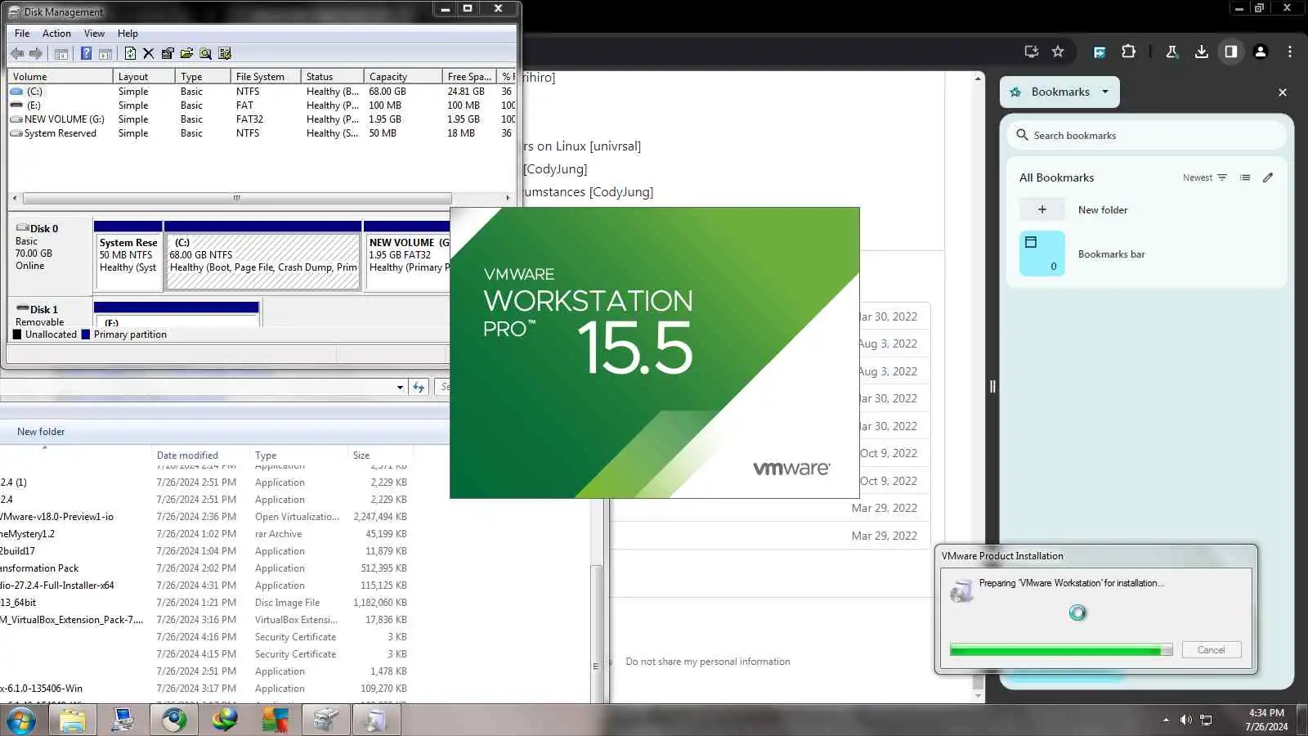Click the Refresh button beside Explorer address bar

pyautogui.click(x=419, y=387)
